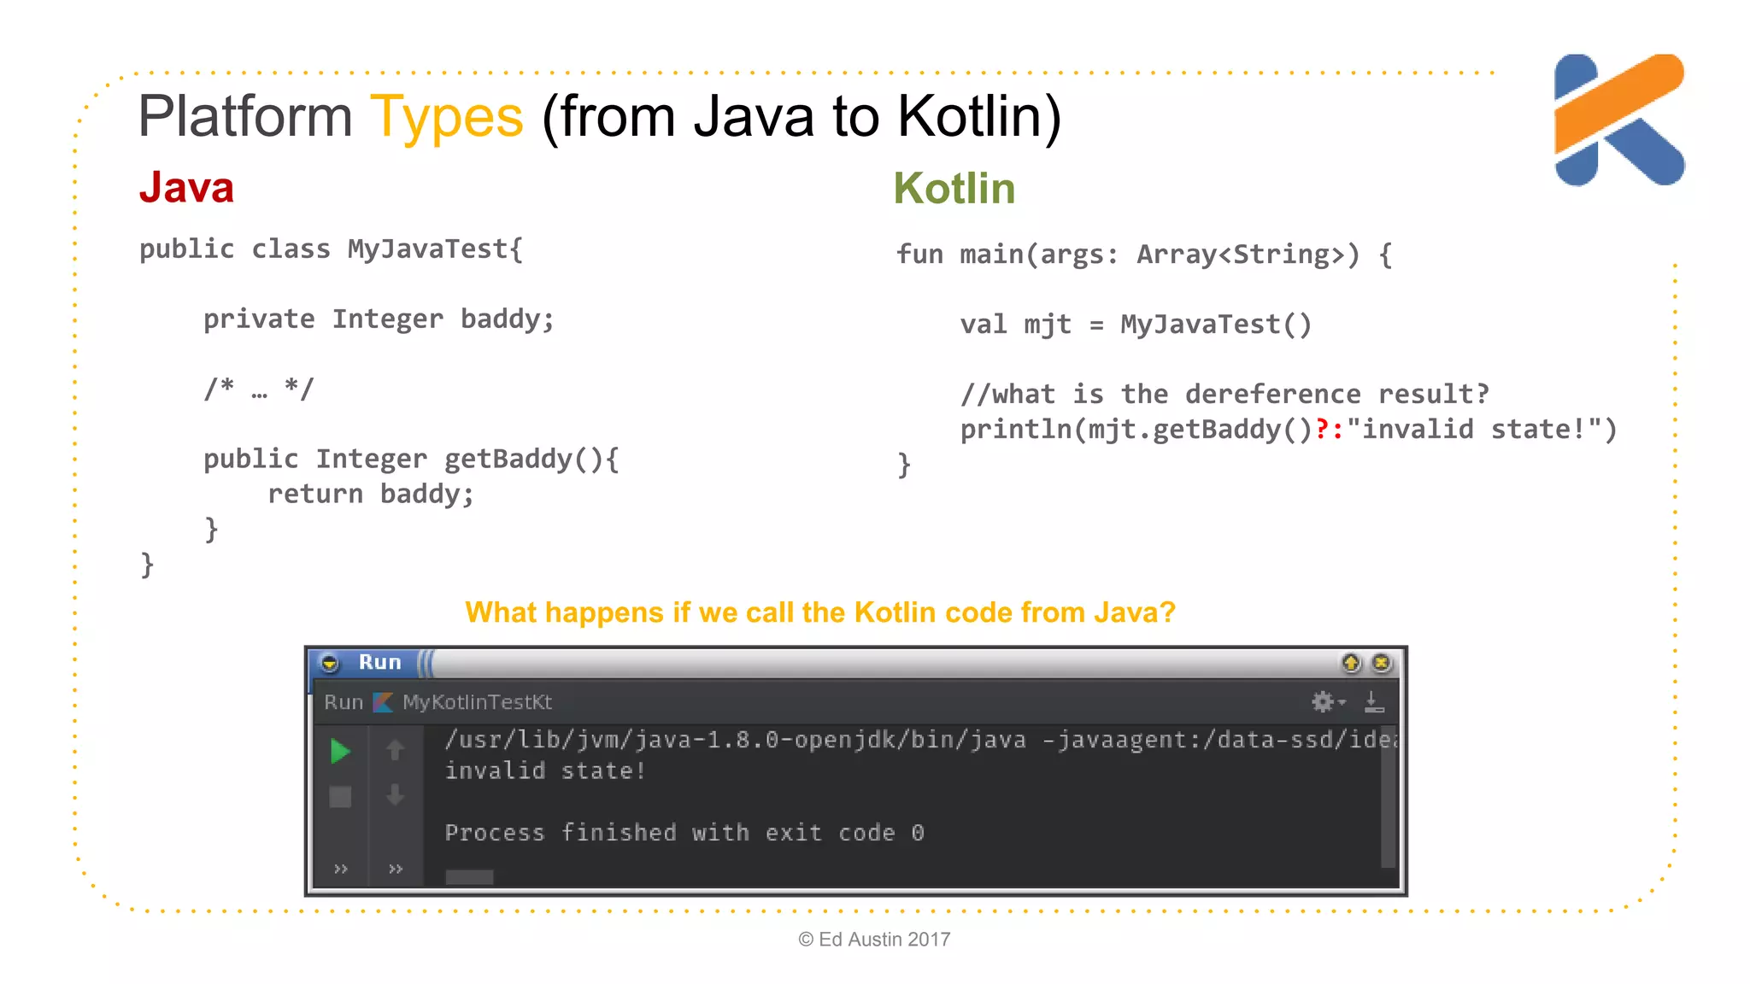Click the hide/pin download-style icon

1374,702
